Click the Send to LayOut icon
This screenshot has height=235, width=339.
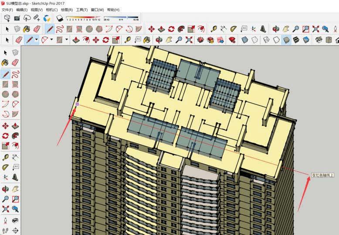pos(220,40)
